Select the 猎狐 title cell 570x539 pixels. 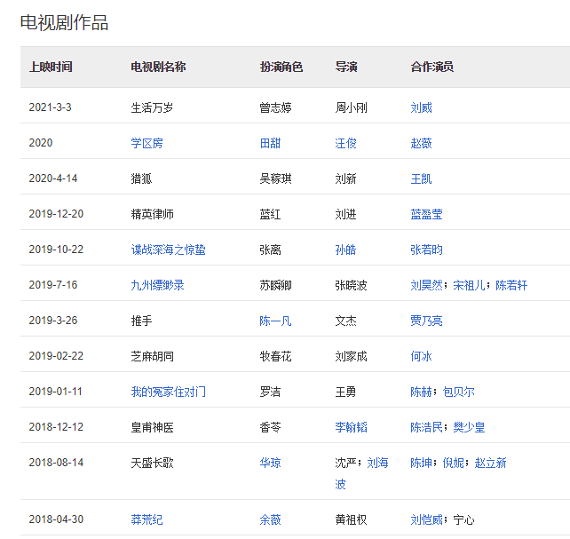(141, 178)
